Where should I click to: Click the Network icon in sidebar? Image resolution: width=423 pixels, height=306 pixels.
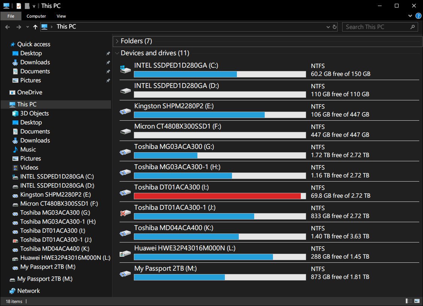12,291
